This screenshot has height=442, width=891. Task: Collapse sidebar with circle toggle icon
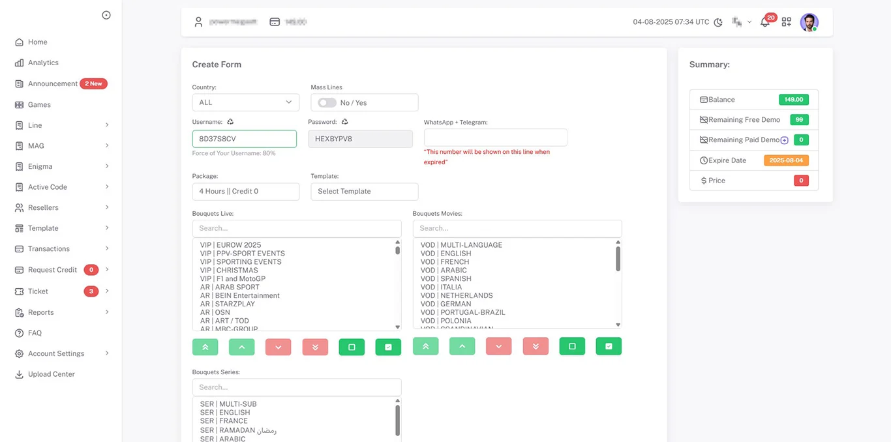106,15
